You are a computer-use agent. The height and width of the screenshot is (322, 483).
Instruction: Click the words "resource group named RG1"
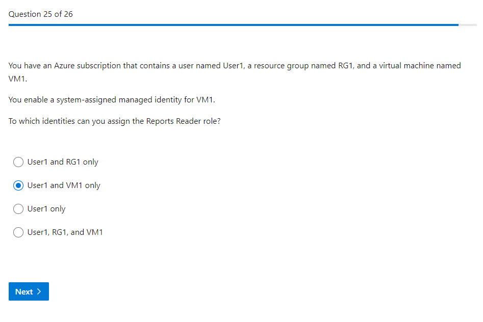click(x=301, y=66)
